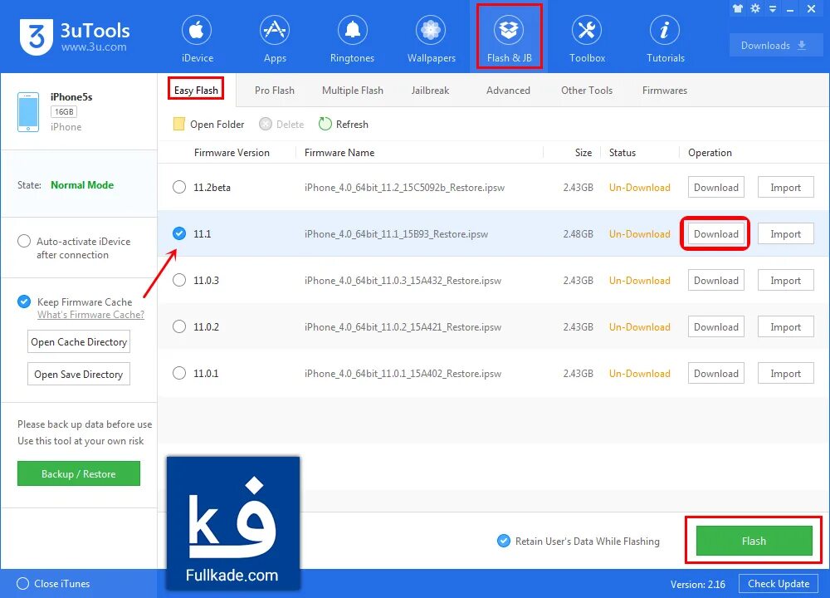Switch to the Pro Flash tab
Viewport: 830px width, 598px height.
click(274, 90)
